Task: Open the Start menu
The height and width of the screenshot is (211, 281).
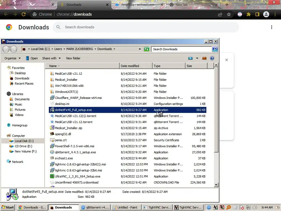Action: (7, 207)
